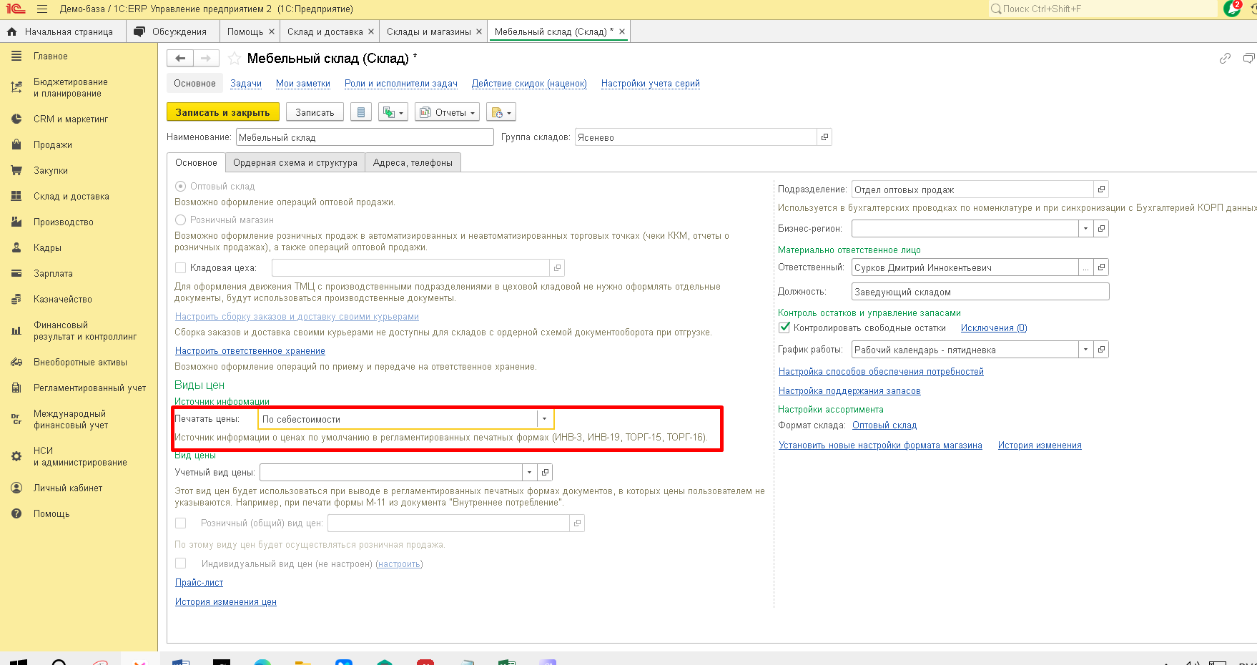1257x665 pixels.
Task: Open Продажи section in sidebar
Action: 53,144
